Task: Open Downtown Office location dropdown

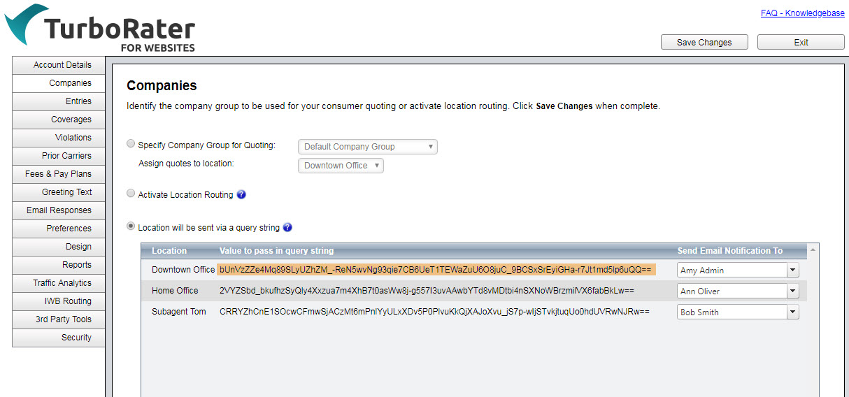Action: [x=341, y=166]
